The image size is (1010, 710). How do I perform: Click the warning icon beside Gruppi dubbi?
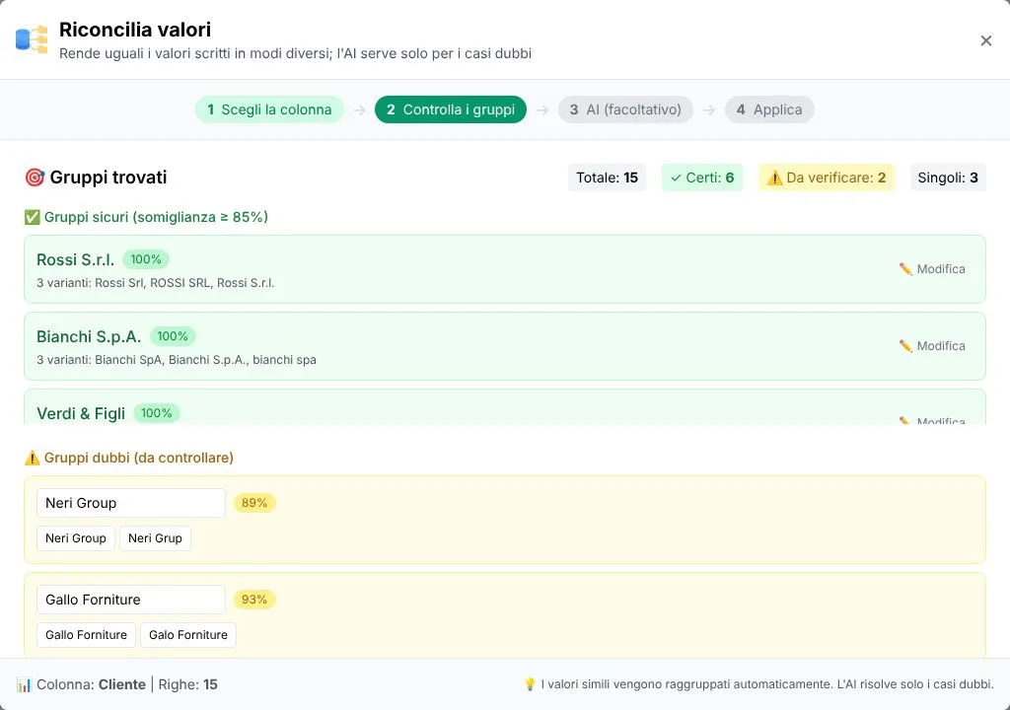(32, 458)
